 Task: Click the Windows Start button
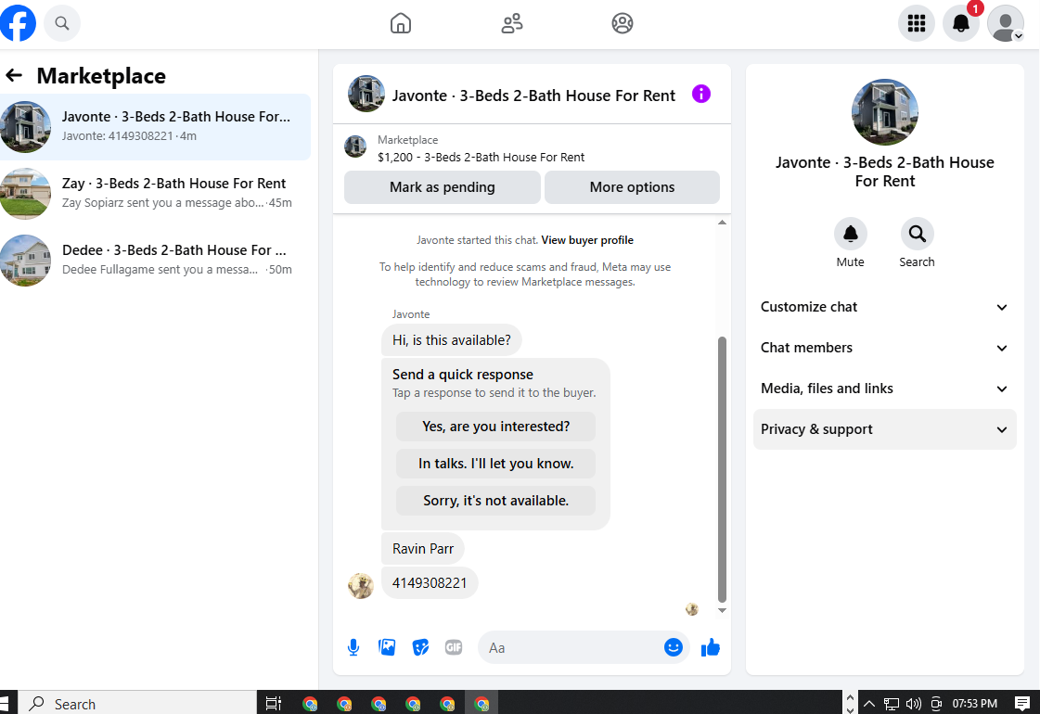(x=6, y=704)
